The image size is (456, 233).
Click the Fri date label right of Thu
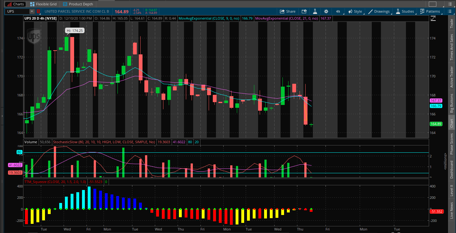pyautogui.click(x=327, y=229)
